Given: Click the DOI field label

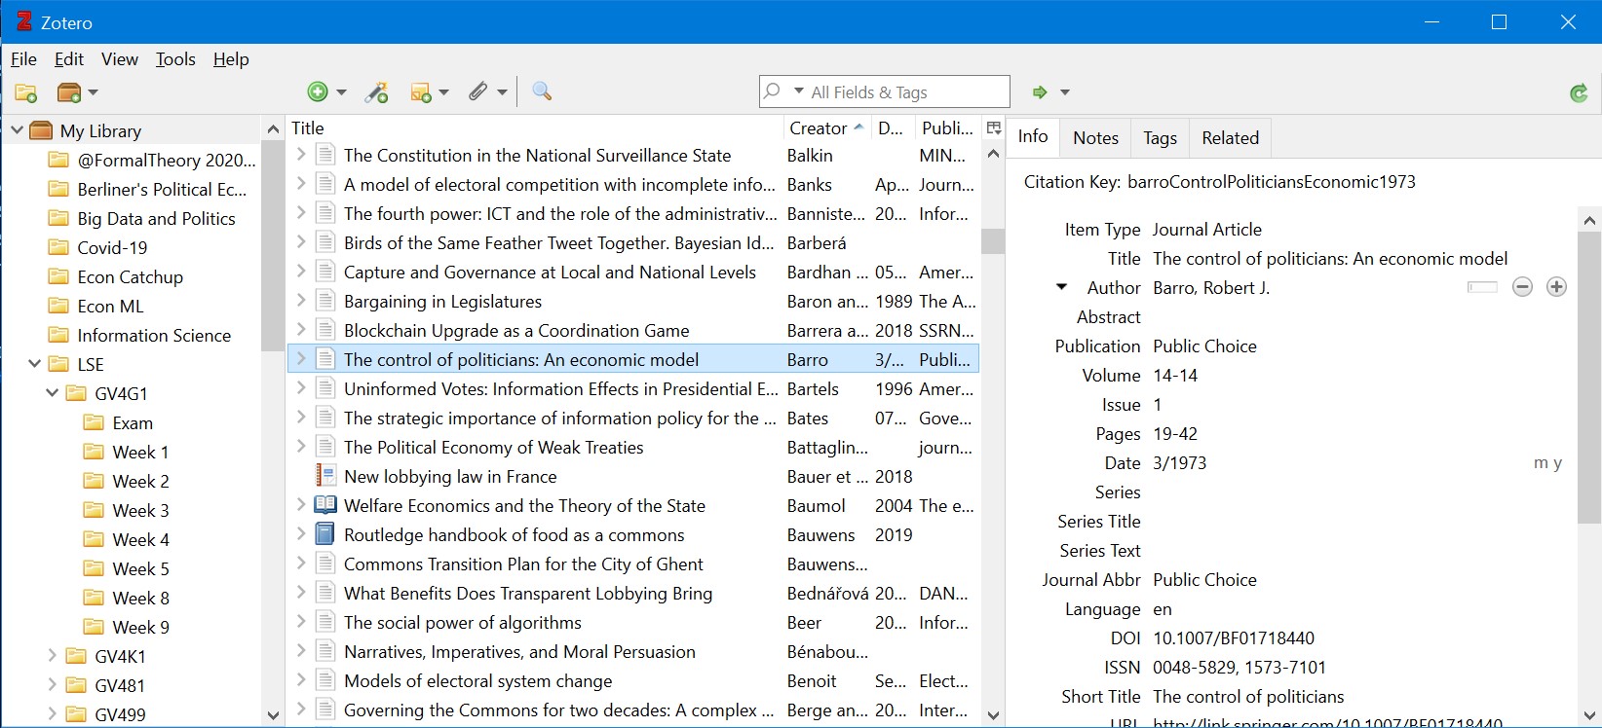Looking at the screenshot, I should (x=1125, y=638).
